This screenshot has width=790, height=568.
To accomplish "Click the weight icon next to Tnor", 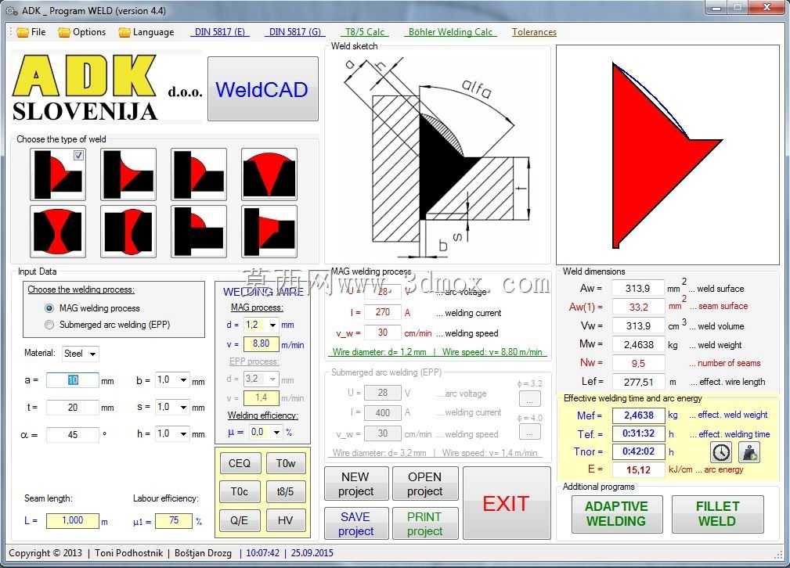I will [x=749, y=451].
